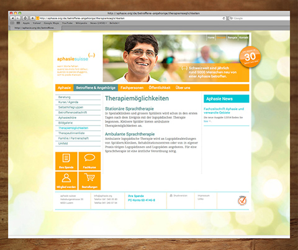The height and width of the screenshot is (250, 298).
Task: Open the Betroffene & Angehörige navigation tab
Action: coord(96,88)
